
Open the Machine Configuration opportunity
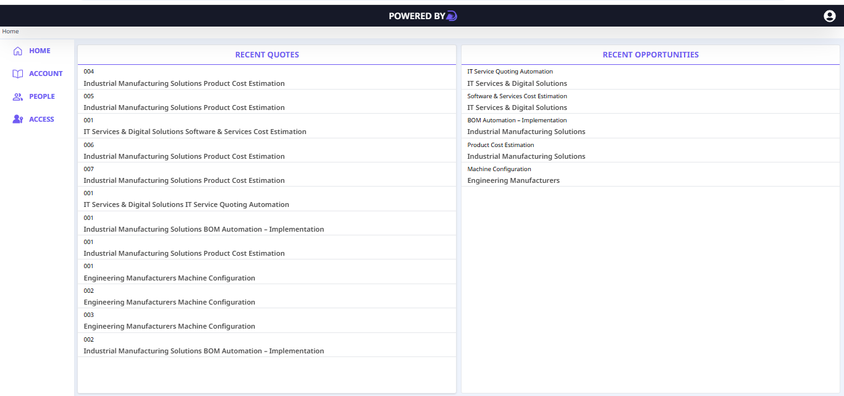pos(499,169)
